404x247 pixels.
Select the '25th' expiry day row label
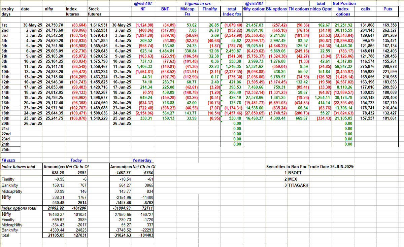tap(6, 149)
